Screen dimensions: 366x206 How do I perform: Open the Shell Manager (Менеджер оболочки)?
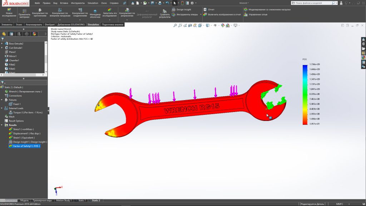click(95, 11)
